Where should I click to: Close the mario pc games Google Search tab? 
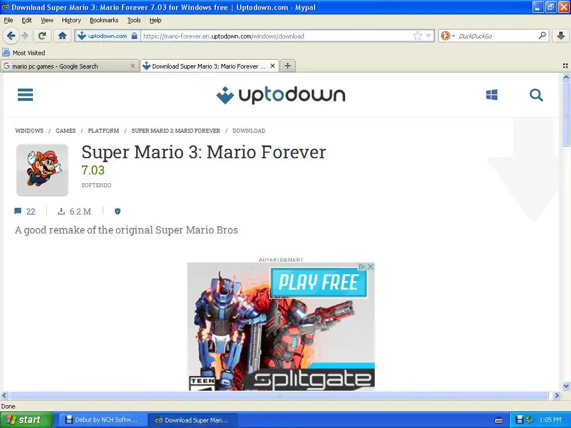[133, 66]
